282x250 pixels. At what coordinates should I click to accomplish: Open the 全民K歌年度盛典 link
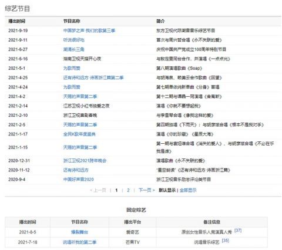point(79,134)
